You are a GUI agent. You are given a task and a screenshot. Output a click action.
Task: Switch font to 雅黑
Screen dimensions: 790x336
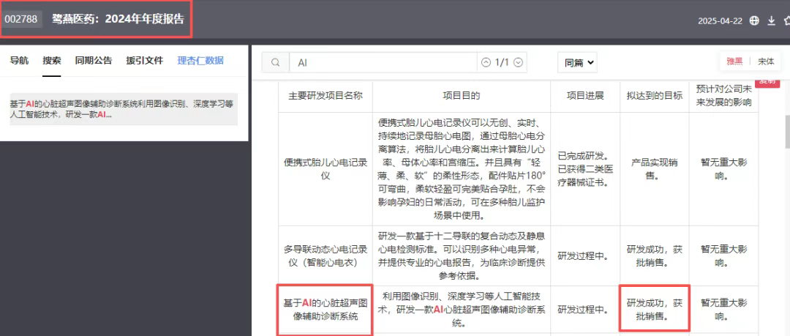tap(734, 61)
